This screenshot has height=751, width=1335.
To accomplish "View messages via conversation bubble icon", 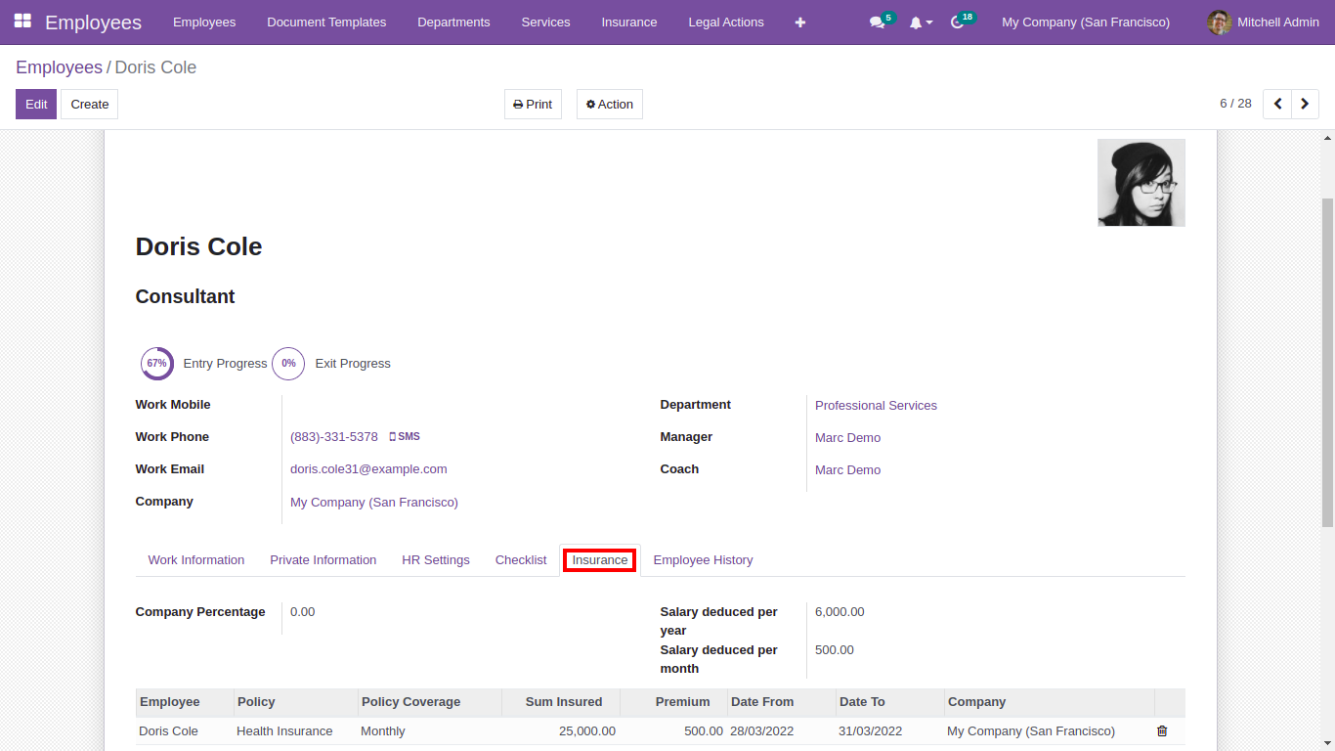I will (876, 22).
